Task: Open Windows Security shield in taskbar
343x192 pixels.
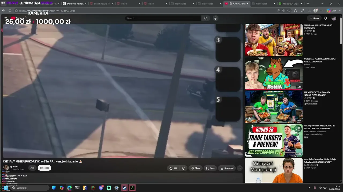Action: coord(54,188)
